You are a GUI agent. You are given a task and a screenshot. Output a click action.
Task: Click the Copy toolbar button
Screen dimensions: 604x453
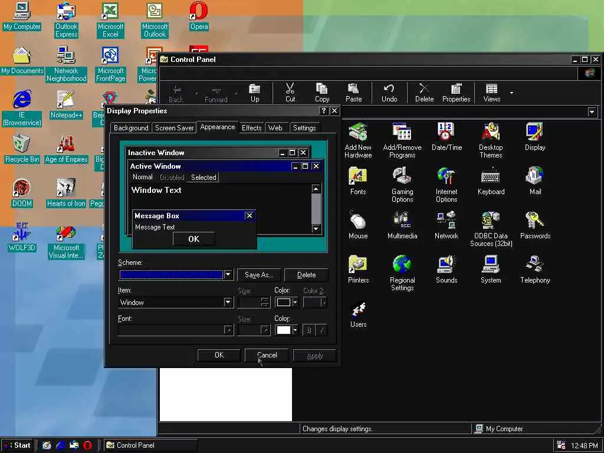[322, 93]
